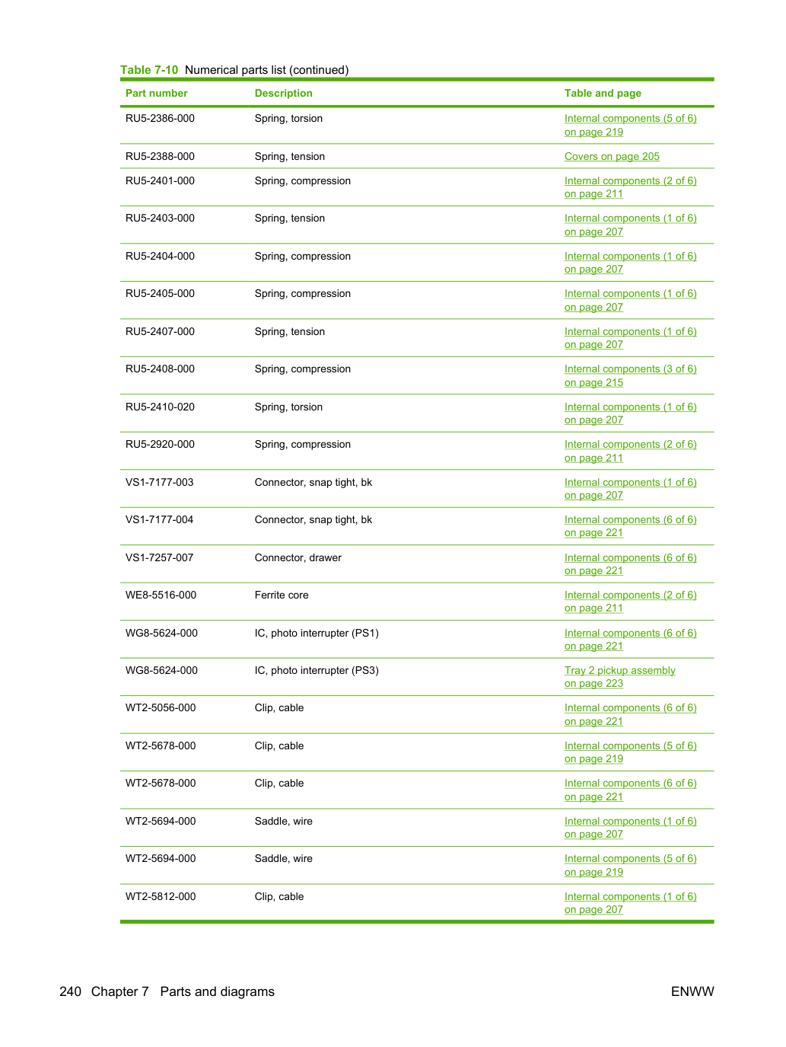
Task: Select the Part number column header
Action: point(156,93)
